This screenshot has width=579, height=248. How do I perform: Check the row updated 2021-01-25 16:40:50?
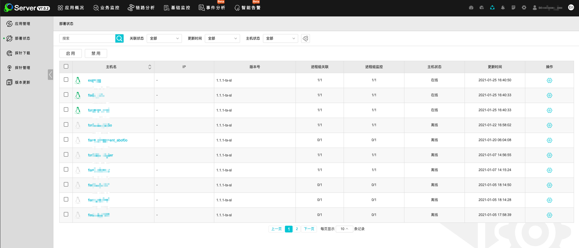[66, 80]
